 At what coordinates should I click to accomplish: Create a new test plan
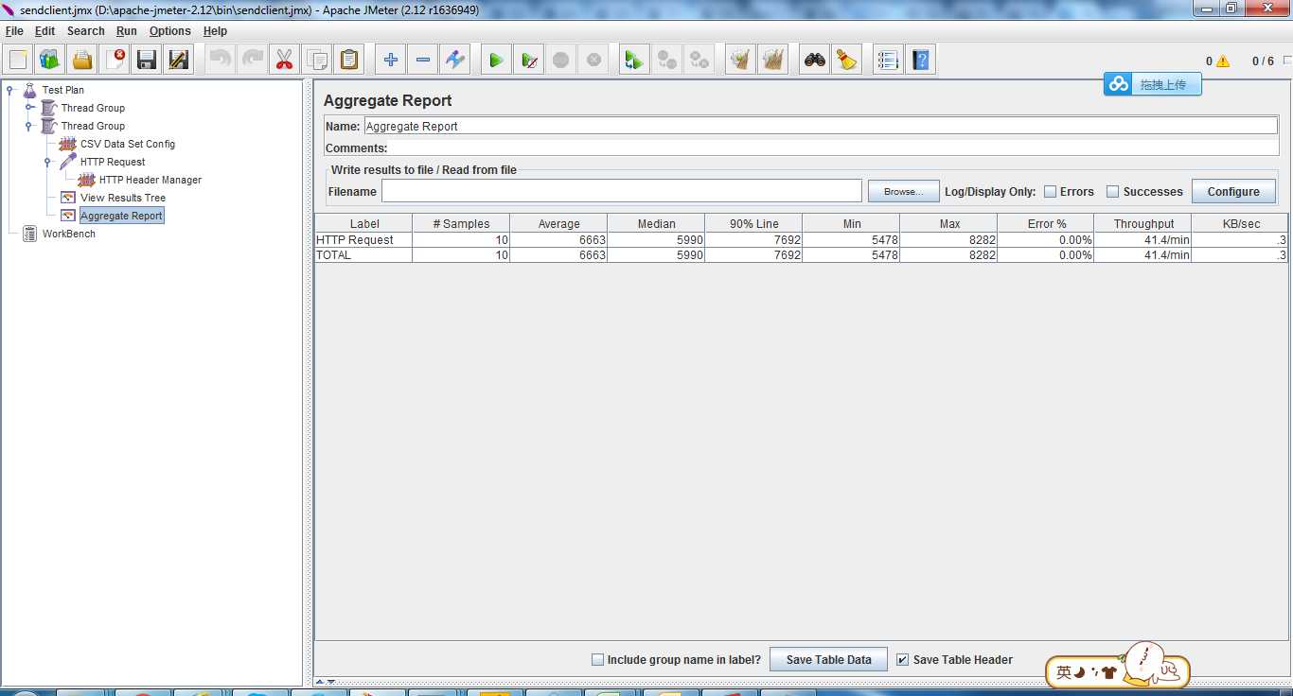click(18, 61)
